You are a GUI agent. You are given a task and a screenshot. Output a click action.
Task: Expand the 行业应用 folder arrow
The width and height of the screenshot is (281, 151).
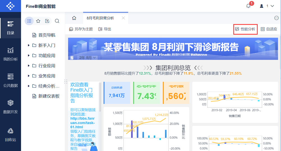[29, 66]
